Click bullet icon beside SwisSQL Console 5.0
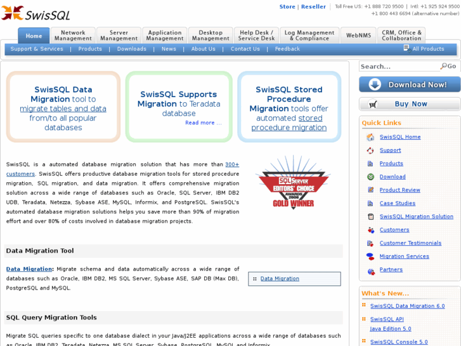Viewport: 461px width, 346px height. [x=364, y=341]
